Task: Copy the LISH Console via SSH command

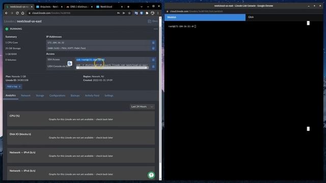Action: [x=153, y=67]
